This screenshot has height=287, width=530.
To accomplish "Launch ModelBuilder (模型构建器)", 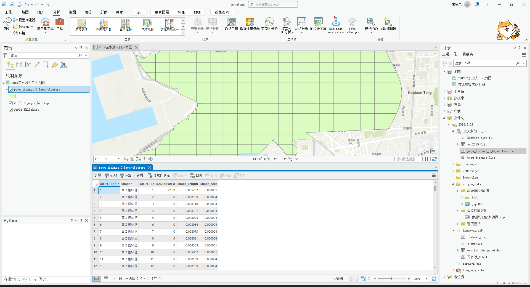I will pos(24,20).
